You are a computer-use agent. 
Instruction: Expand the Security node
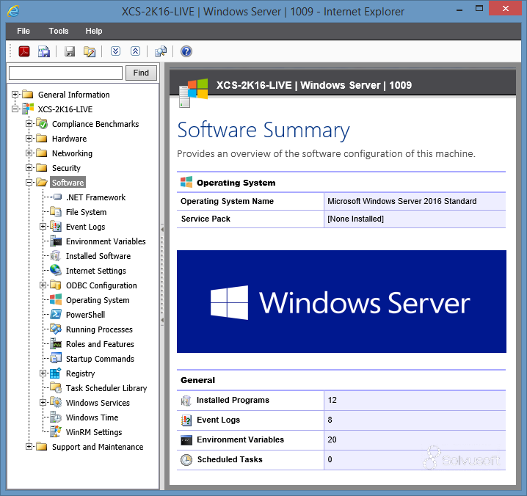pos(29,167)
